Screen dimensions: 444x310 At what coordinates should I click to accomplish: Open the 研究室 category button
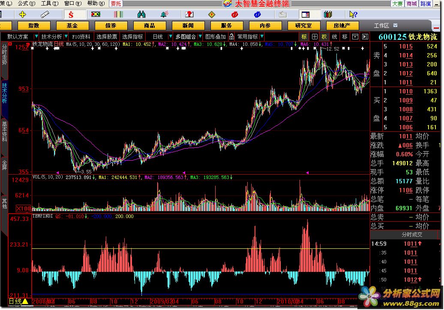pos(303,25)
